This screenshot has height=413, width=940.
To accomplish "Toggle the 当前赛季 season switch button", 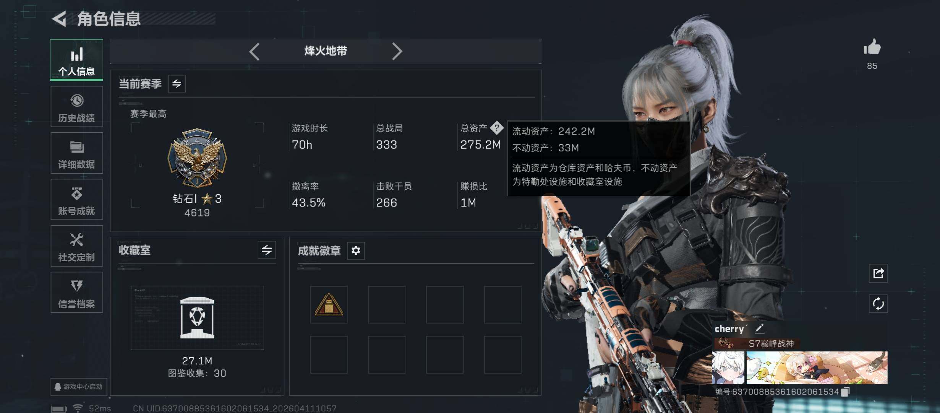I will click(x=177, y=83).
